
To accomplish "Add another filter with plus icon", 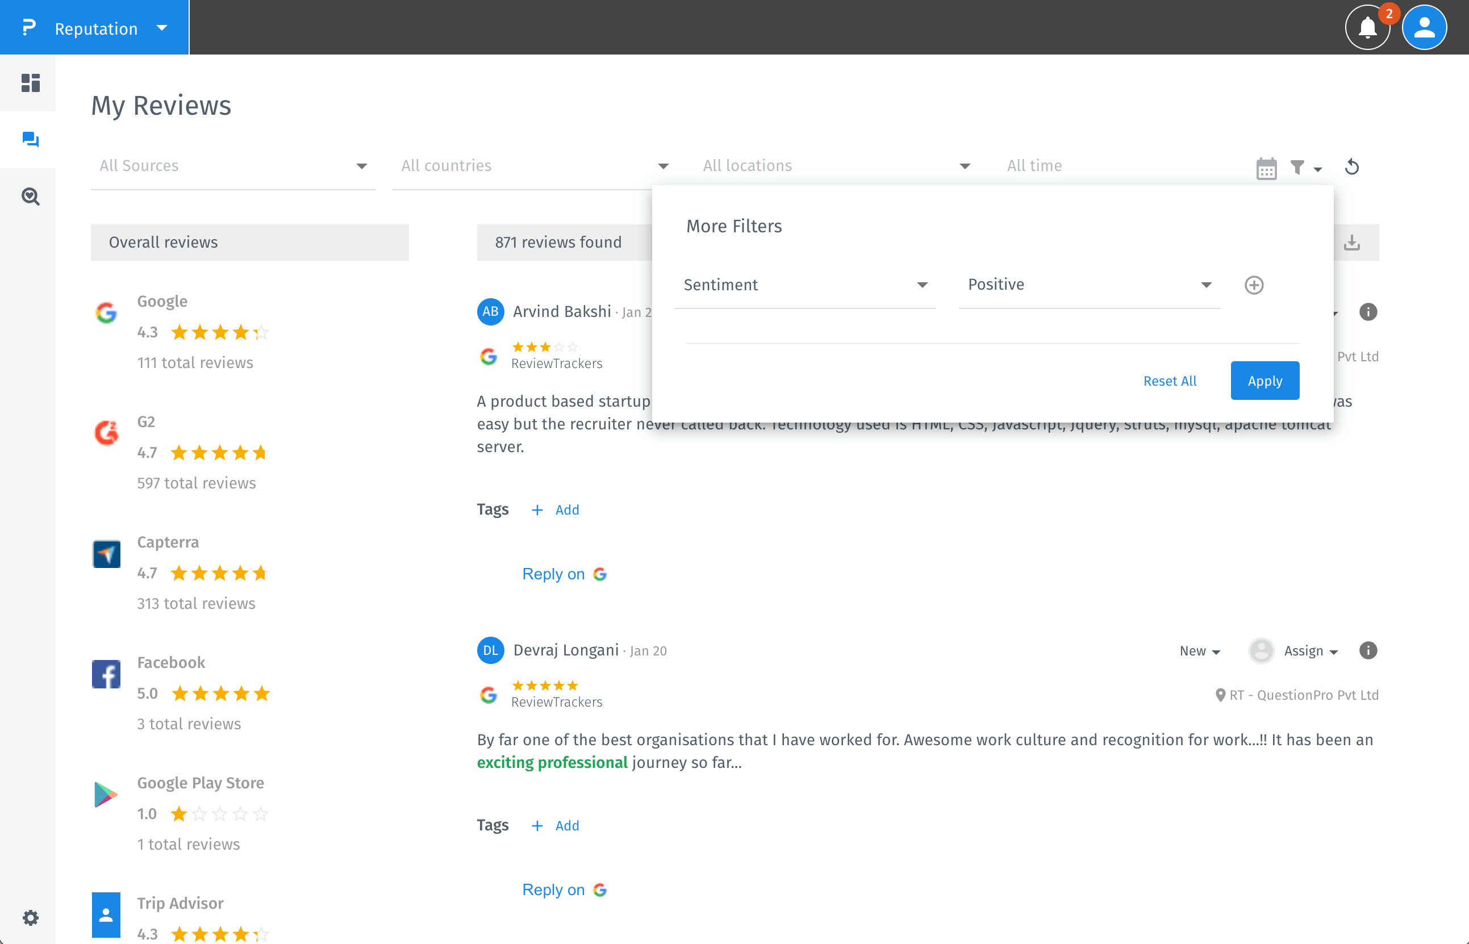I will pyautogui.click(x=1254, y=285).
